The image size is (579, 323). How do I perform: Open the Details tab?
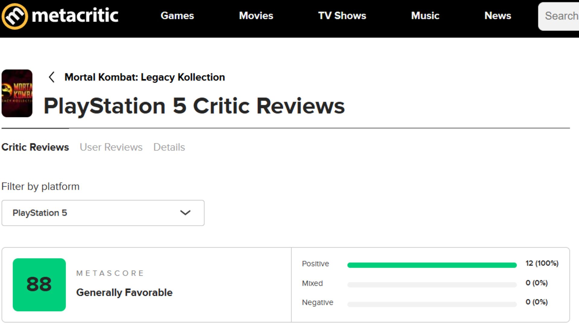[169, 147]
